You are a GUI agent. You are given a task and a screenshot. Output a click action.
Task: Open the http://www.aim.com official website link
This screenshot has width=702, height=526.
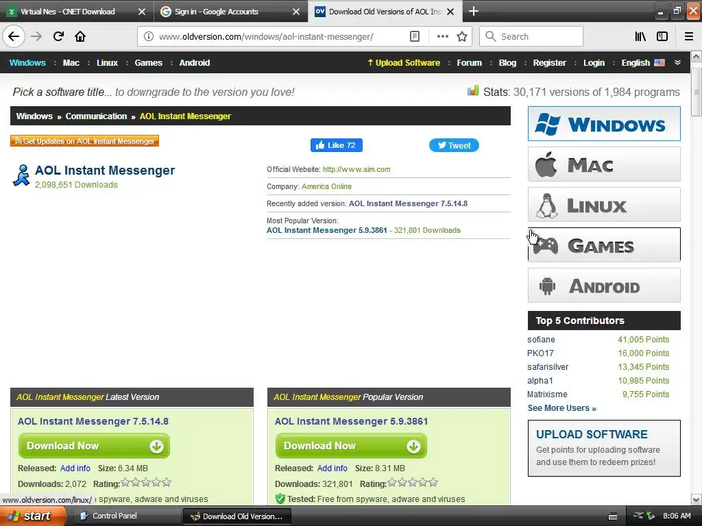356,170
